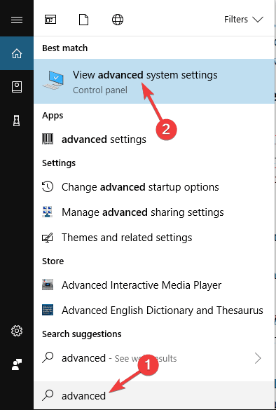Open Manage advanced sharing settings
The image size is (276, 410).
pyautogui.click(x=154, y=212)
